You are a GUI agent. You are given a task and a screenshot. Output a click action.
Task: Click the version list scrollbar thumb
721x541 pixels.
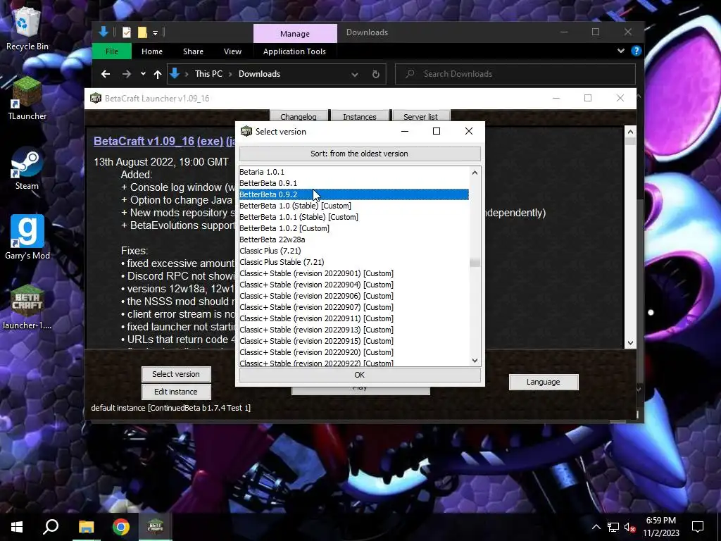click(x=475, y=263)
